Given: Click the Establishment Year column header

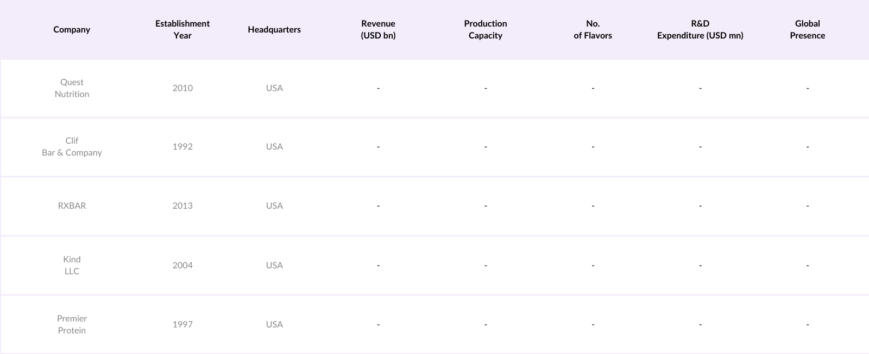Looking at the screenshot, I should [x=182, y=29].
